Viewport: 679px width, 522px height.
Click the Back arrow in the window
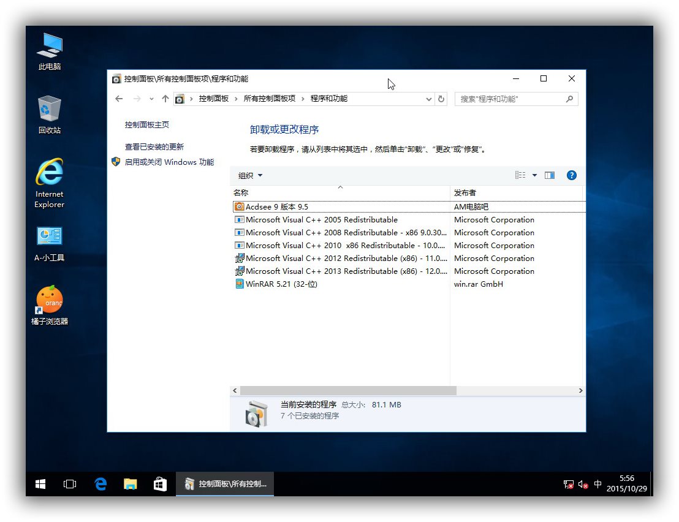pyautogui.click(x=119, y=99)
